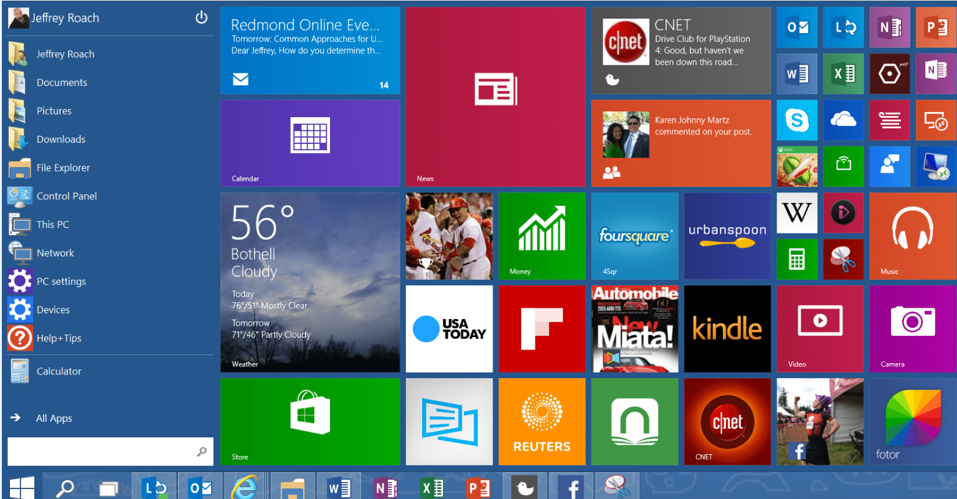Launch the Skype tile
The height and width of the screenshot is (499, 957).
coord(797,120)
